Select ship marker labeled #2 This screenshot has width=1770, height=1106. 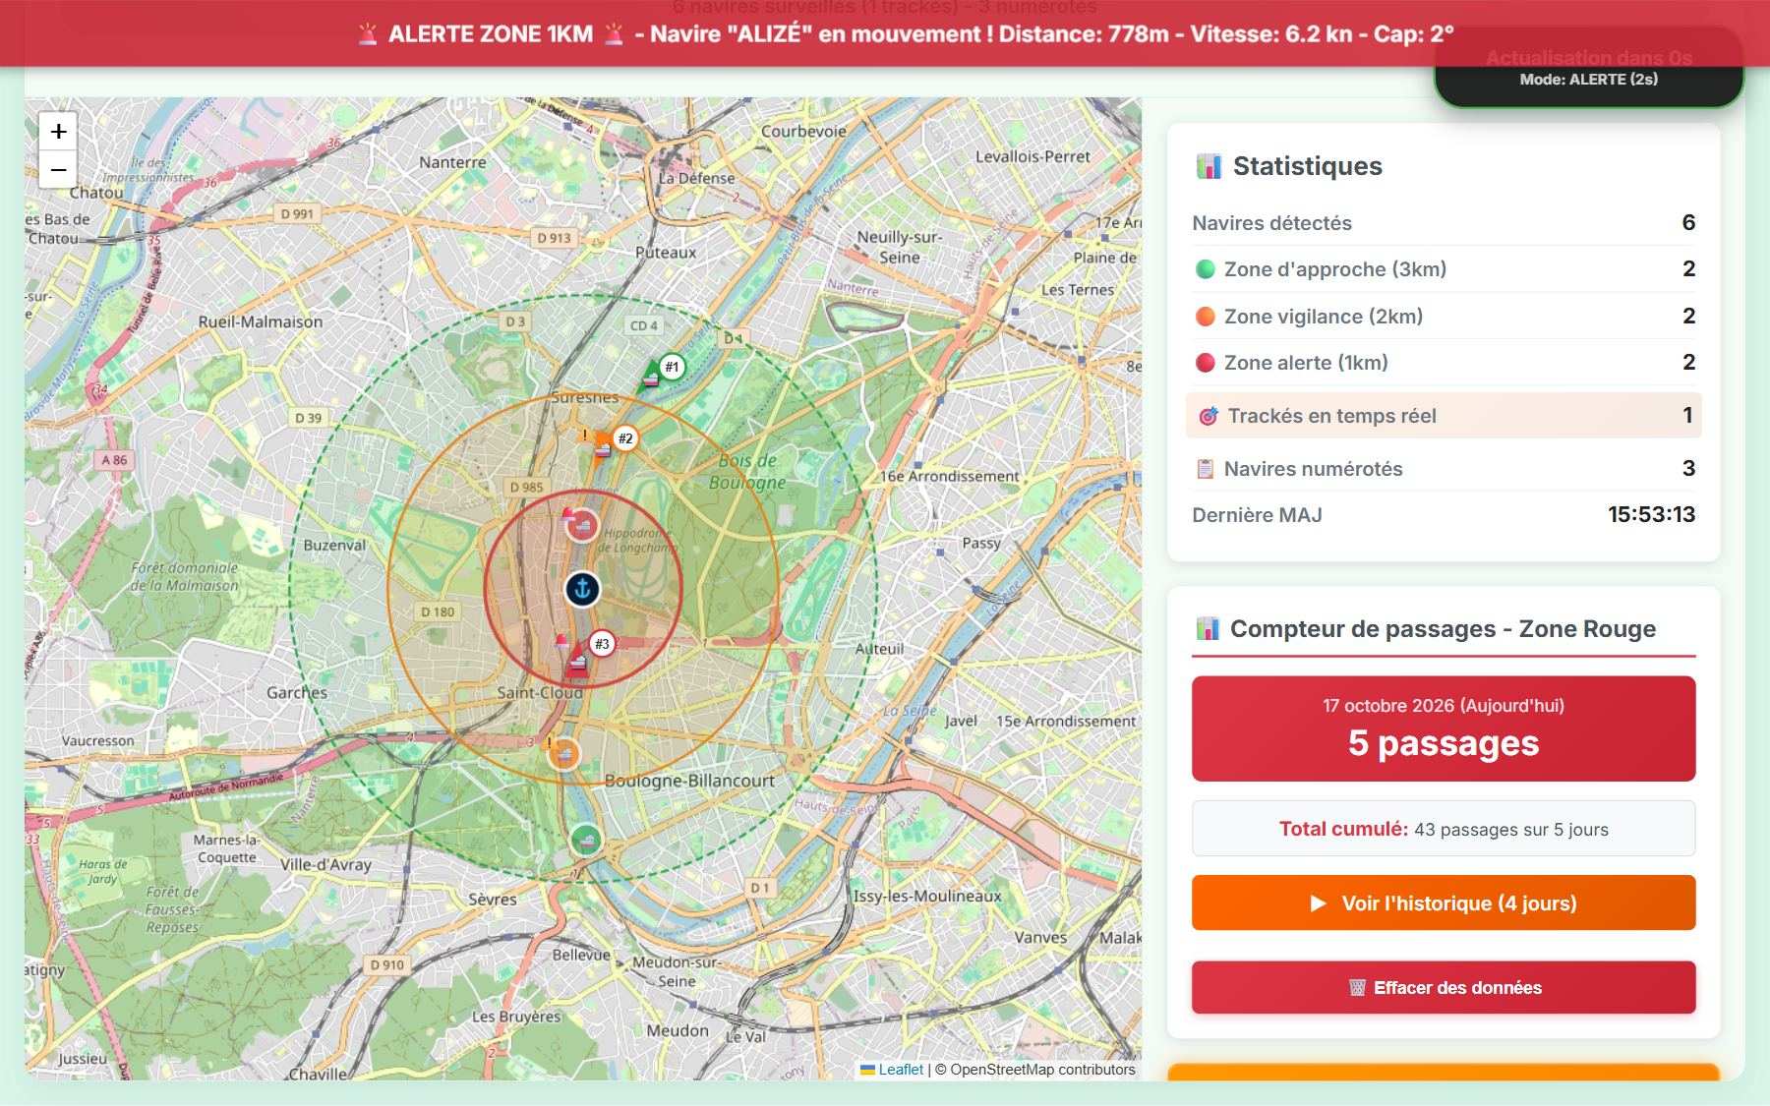(625, 438)
